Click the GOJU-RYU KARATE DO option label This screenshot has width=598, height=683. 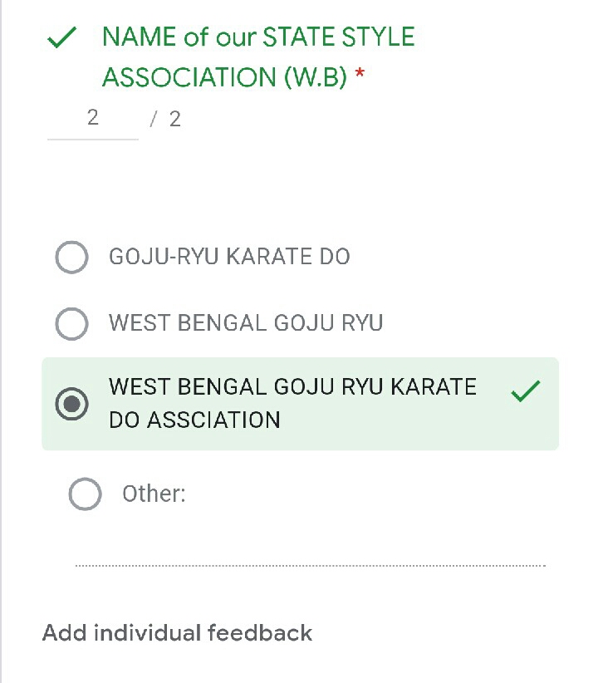[x=229, y=257]
